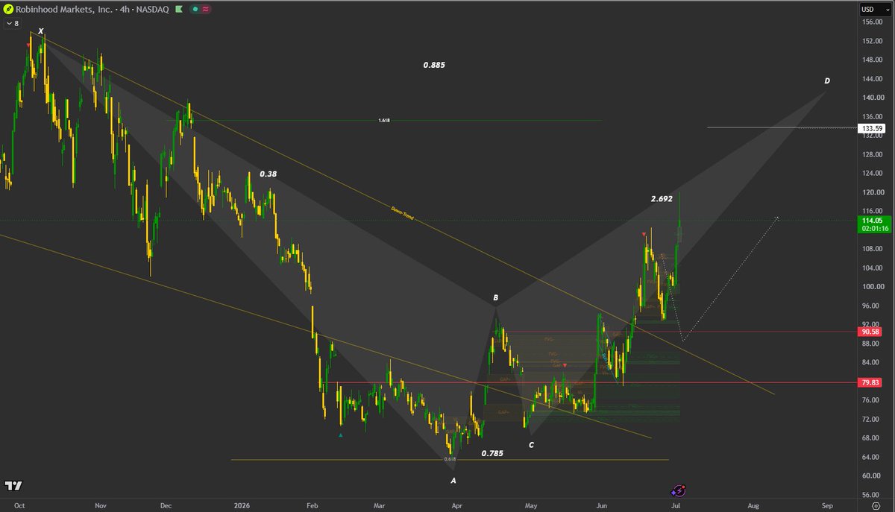Click the 100.00 price scale value
The image size is (895, 512).
point(873,287)
